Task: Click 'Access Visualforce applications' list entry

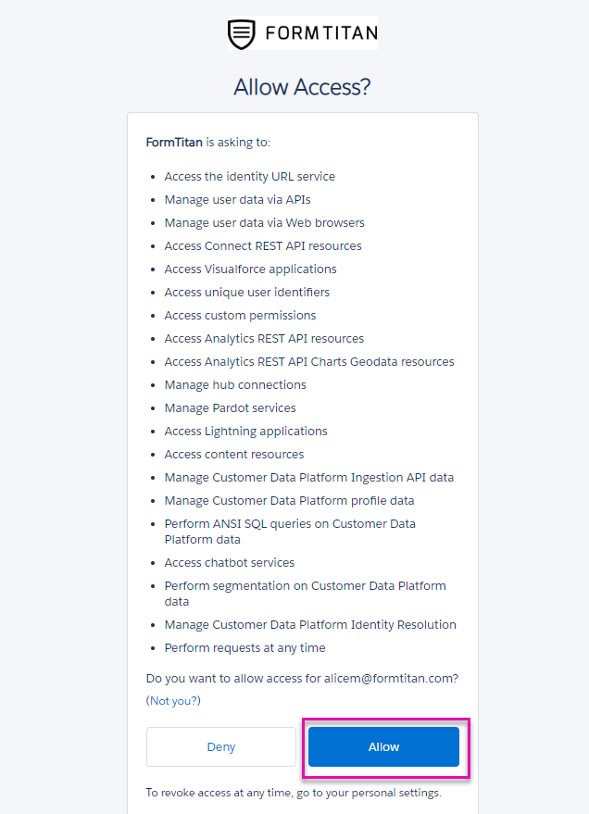Action: (x=250, y=269)
